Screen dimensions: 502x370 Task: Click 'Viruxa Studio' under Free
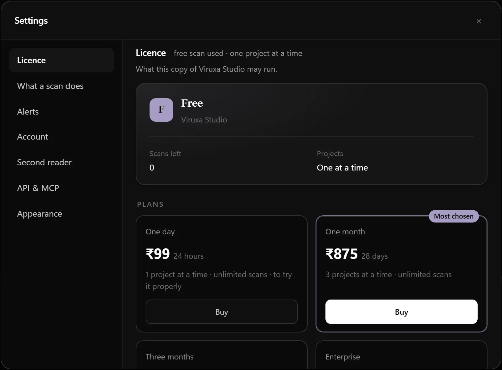[x=204, y=119]
